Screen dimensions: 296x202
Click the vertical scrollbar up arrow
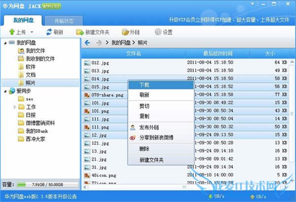click(x=292, y=62)
